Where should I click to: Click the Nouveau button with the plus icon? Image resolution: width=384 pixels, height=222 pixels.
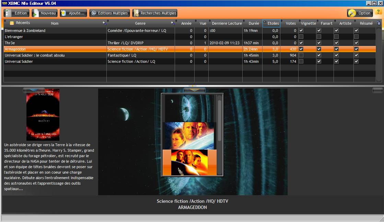click(x=45, y=13)
